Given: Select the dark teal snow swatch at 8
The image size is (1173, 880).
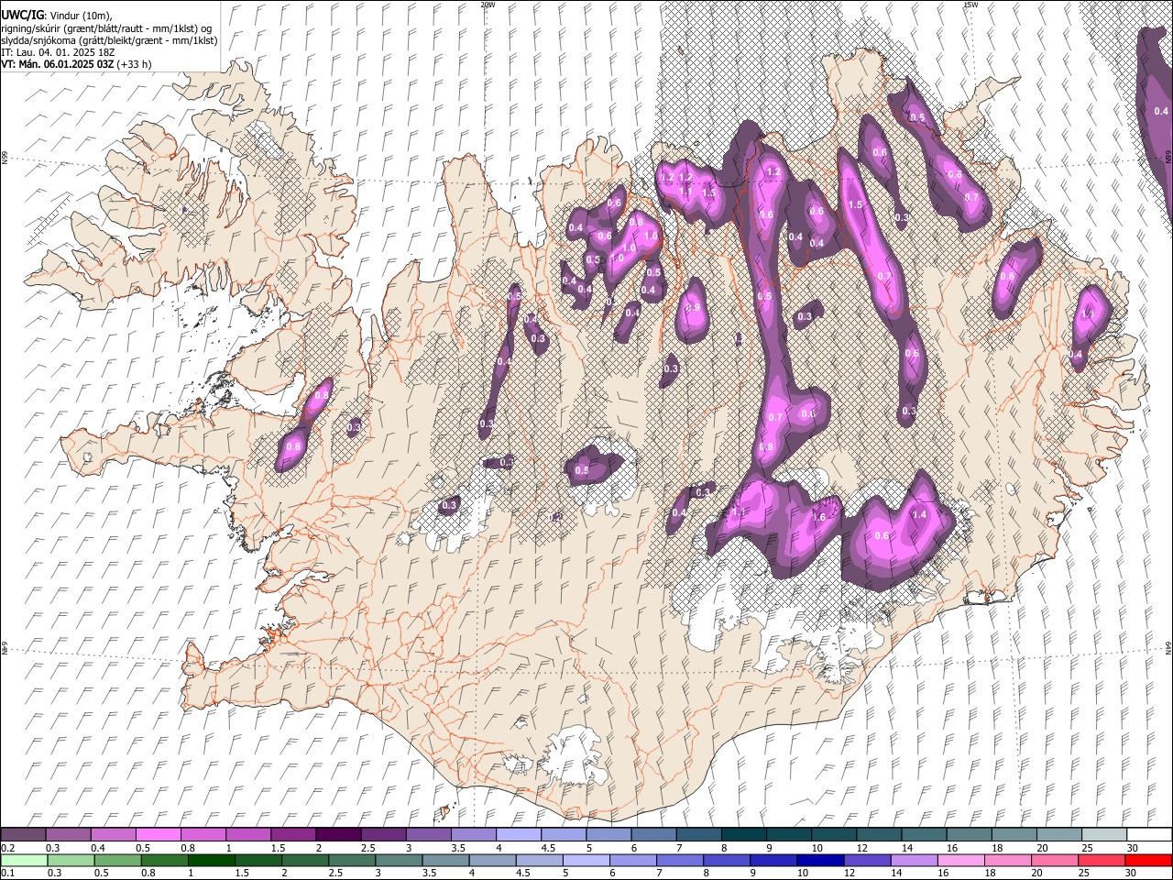Looking at the screenshot, I should tap(743, 835).
